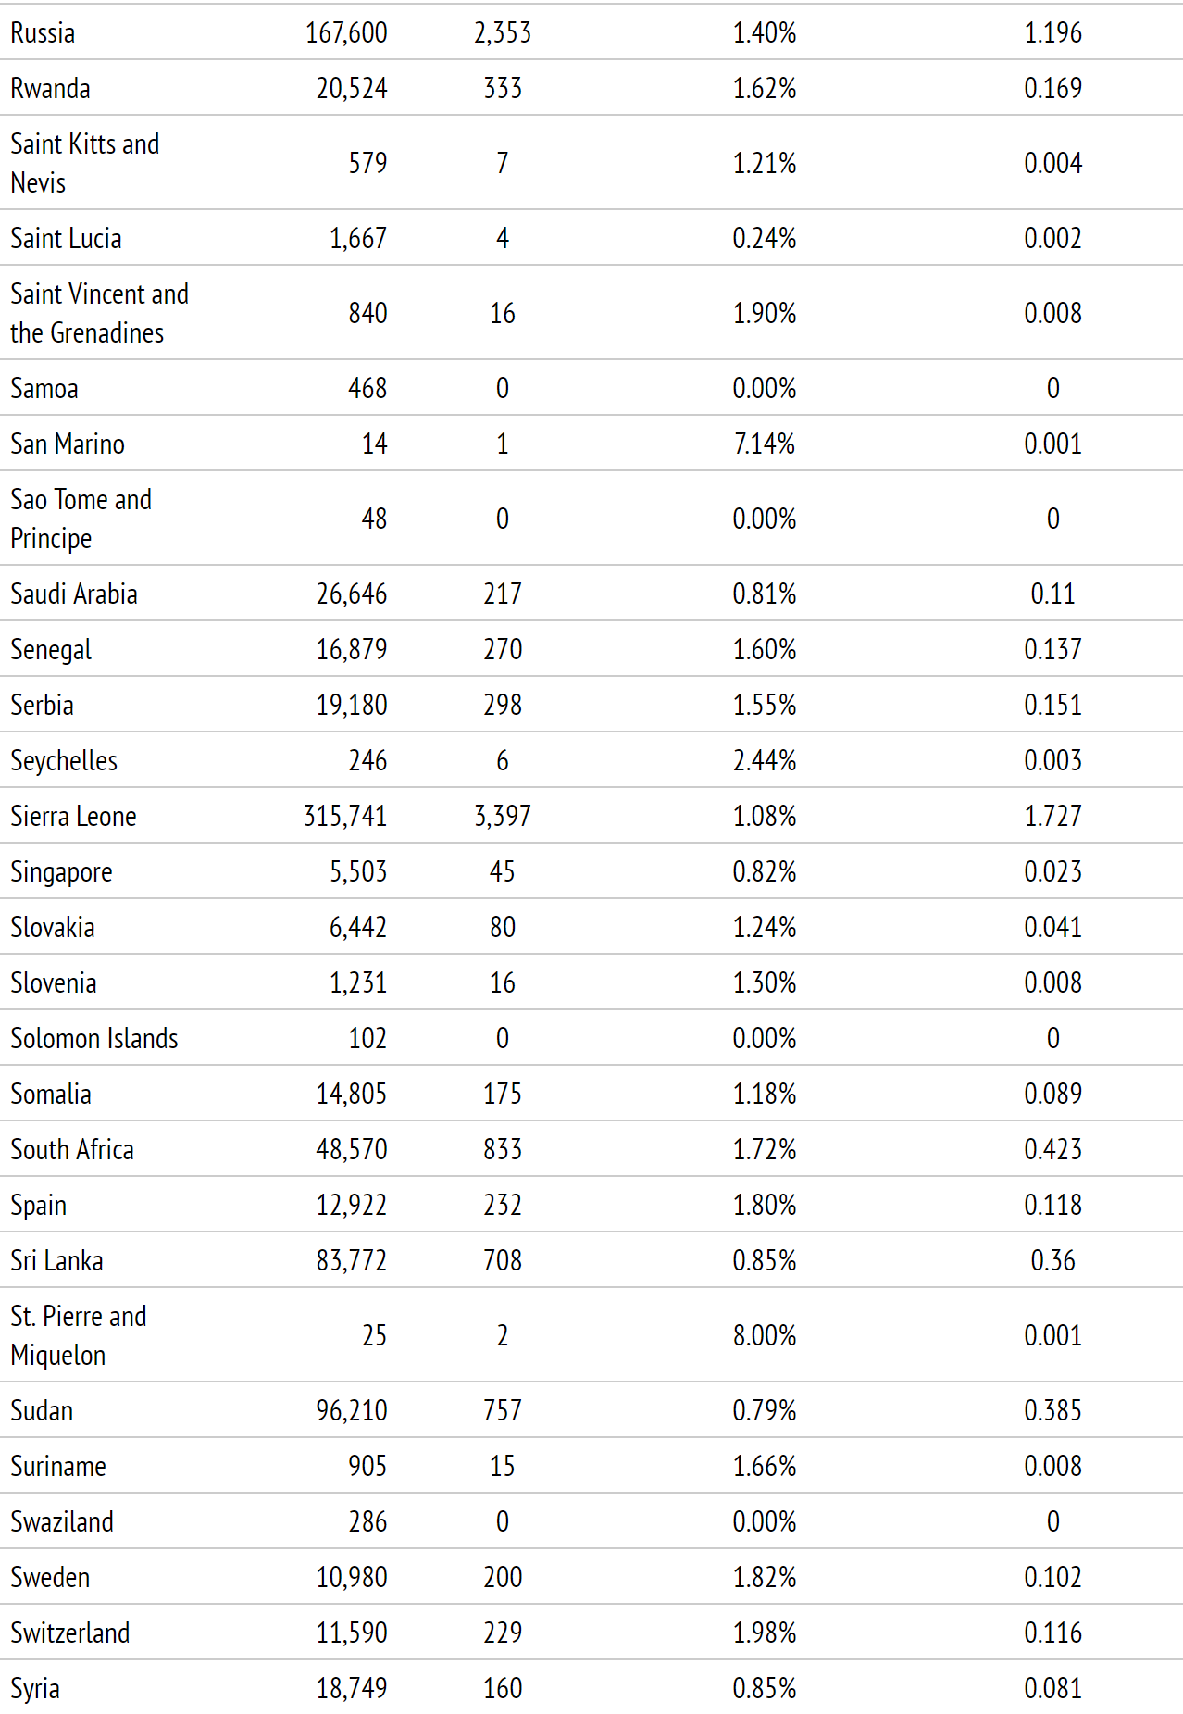Screen dimensions: 1183x1714
Task: Click the Seychelles 2.44% cell
Action: 764,761
